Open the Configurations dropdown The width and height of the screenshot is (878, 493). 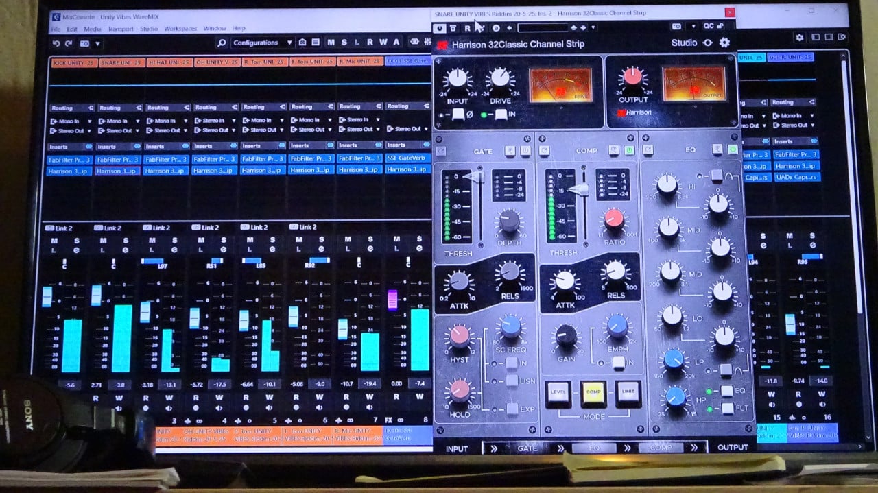click(x=263, y=43)
